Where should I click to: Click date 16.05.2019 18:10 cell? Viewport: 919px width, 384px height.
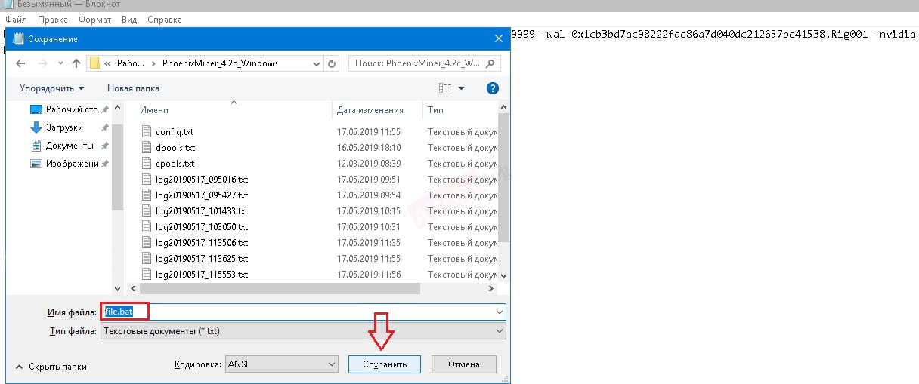click(x=369, y=148)
